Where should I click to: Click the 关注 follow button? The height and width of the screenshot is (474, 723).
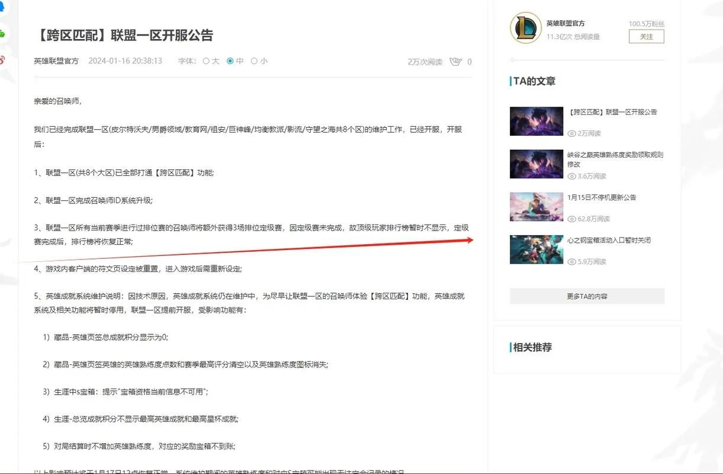click(x=646, y=36)
